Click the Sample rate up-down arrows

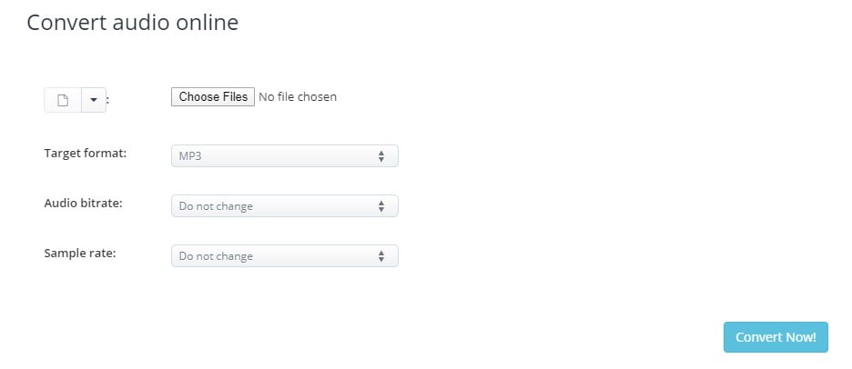click(381, 256)
